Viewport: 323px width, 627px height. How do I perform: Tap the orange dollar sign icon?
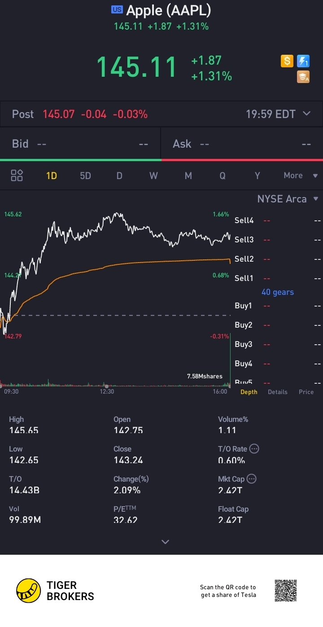[x=287, y=61]
